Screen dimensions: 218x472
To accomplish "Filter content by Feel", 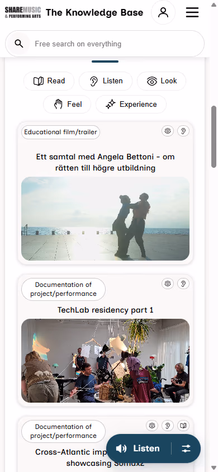I will [x=67, y=105].
